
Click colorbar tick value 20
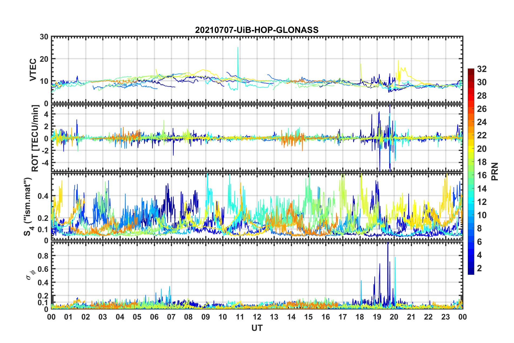(482, 149)
